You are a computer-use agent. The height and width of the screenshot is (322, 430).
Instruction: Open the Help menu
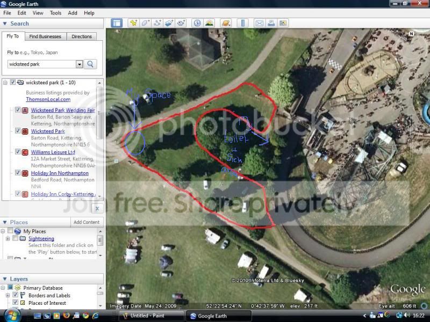tap(89, 13)
